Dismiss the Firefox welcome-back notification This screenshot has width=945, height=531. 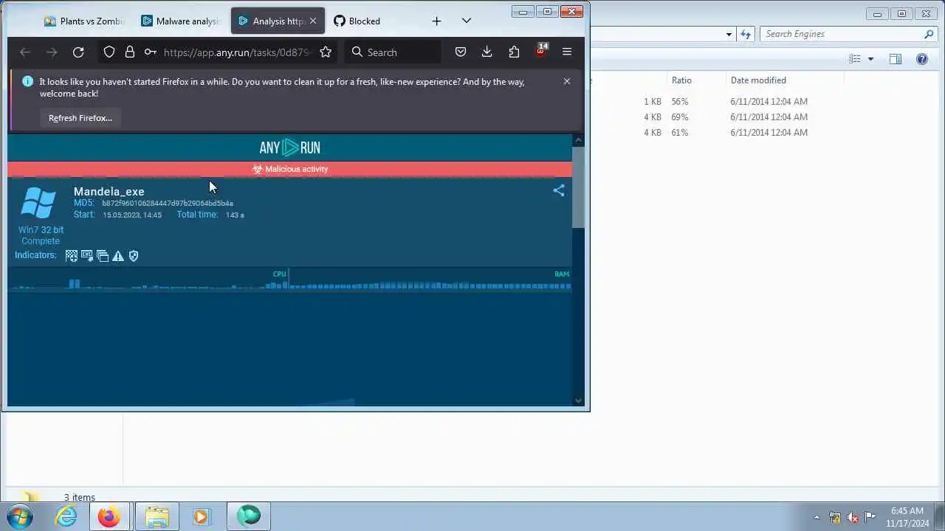pyautogui.click(x=567, y=81)
